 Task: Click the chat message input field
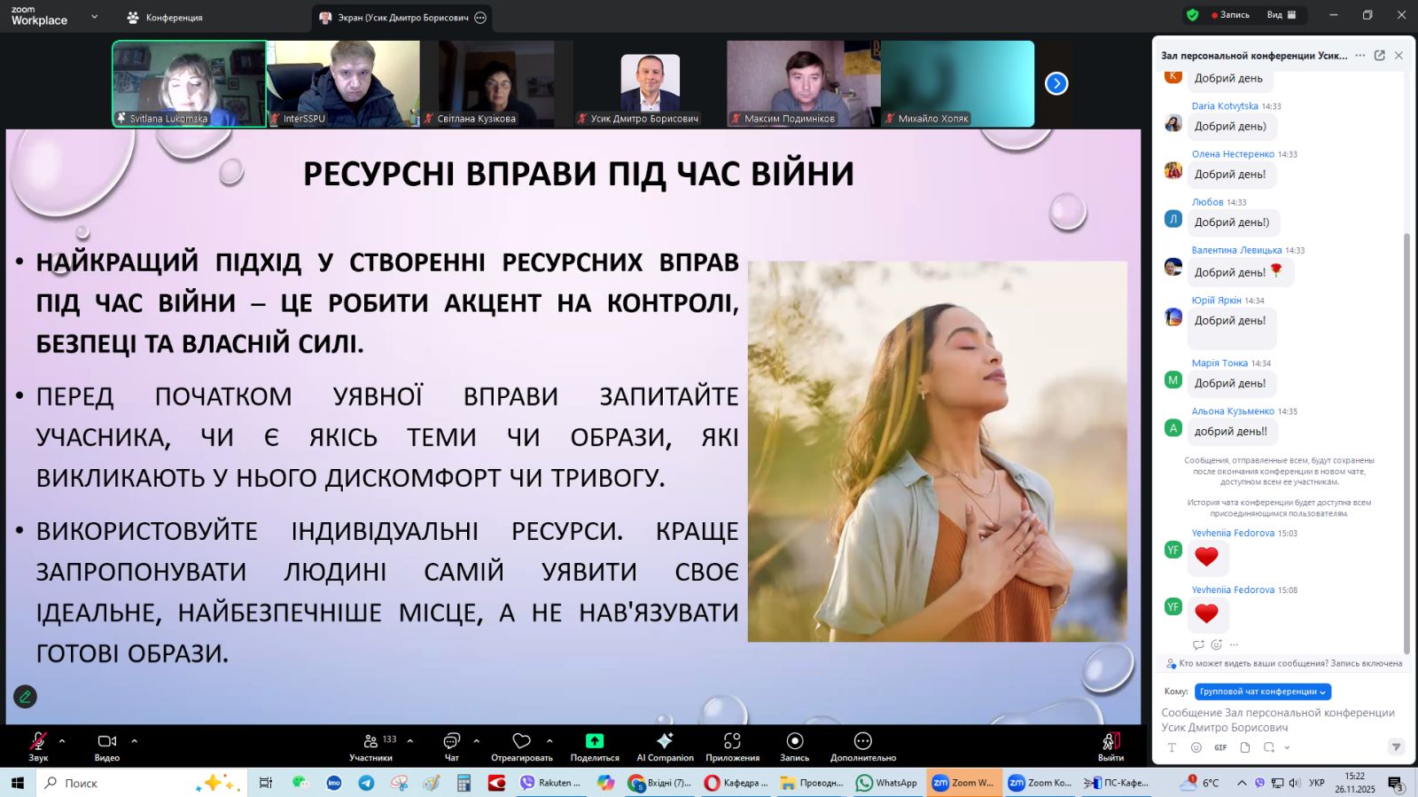(x=1276, y=720)
